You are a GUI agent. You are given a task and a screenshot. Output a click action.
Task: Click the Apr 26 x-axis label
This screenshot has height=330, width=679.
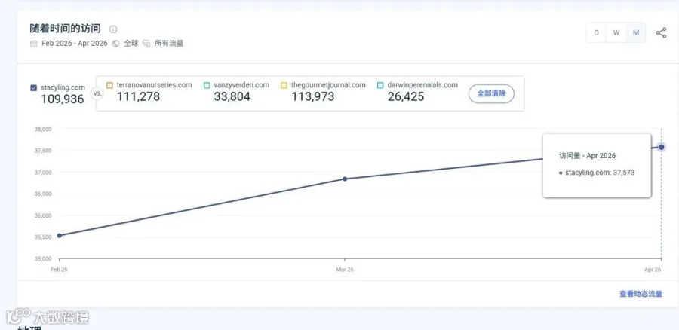pyautogui.click(x=653, y=270)
